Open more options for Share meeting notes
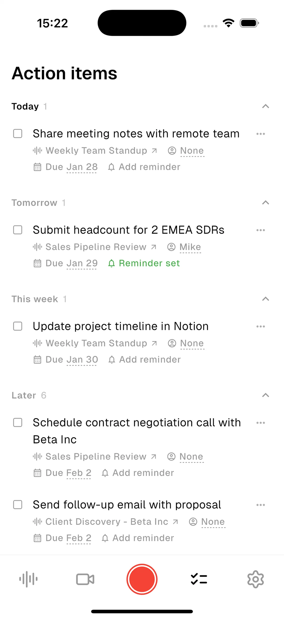This screenshot has height=619, width=284. tap(260, 134)
